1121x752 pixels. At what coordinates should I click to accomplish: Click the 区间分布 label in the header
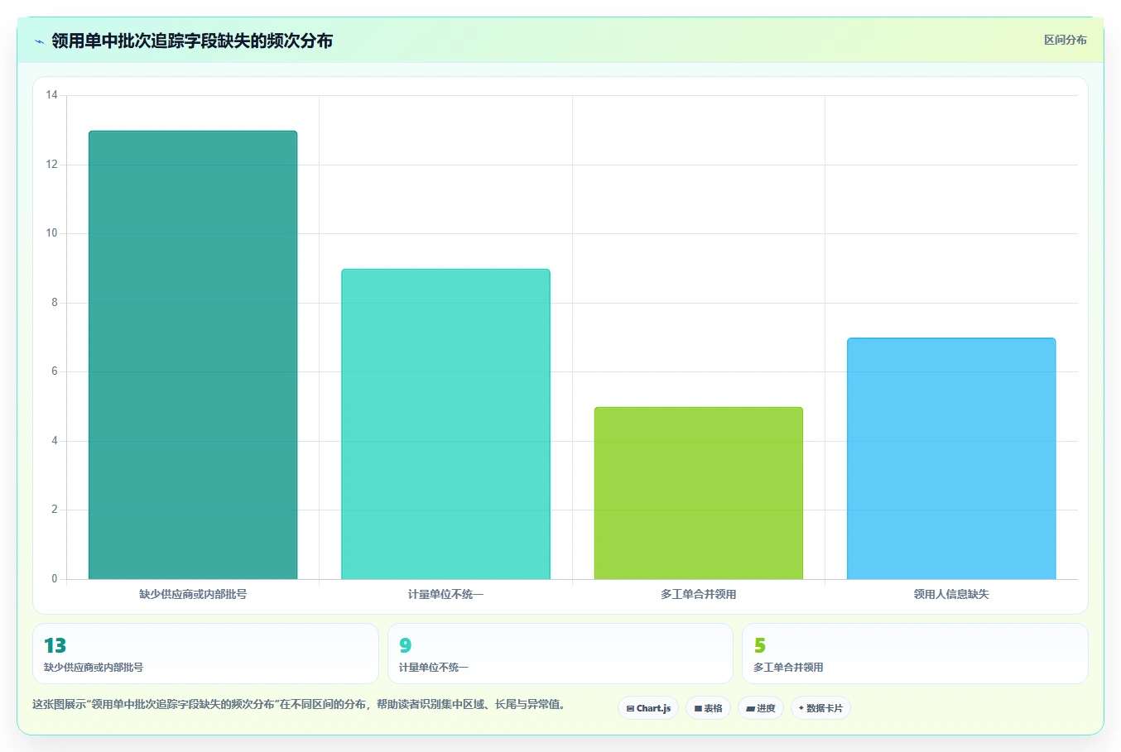1065,40
